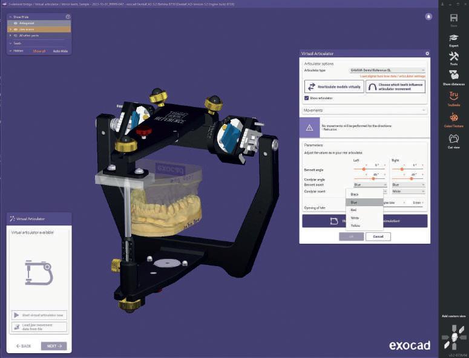This screenshot has height=358, width=469.
Task: Click the load digital face bow data link
Action: [x=392, y=77]
